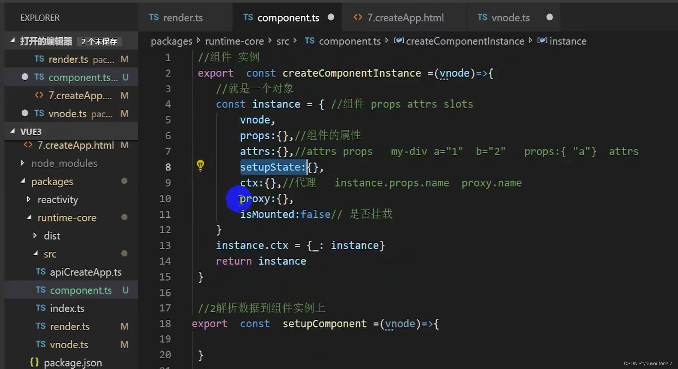Select the component.ts editor tab
Image resolution: width=678 pixels, height=369 pixels.
(x=287, y=18)
